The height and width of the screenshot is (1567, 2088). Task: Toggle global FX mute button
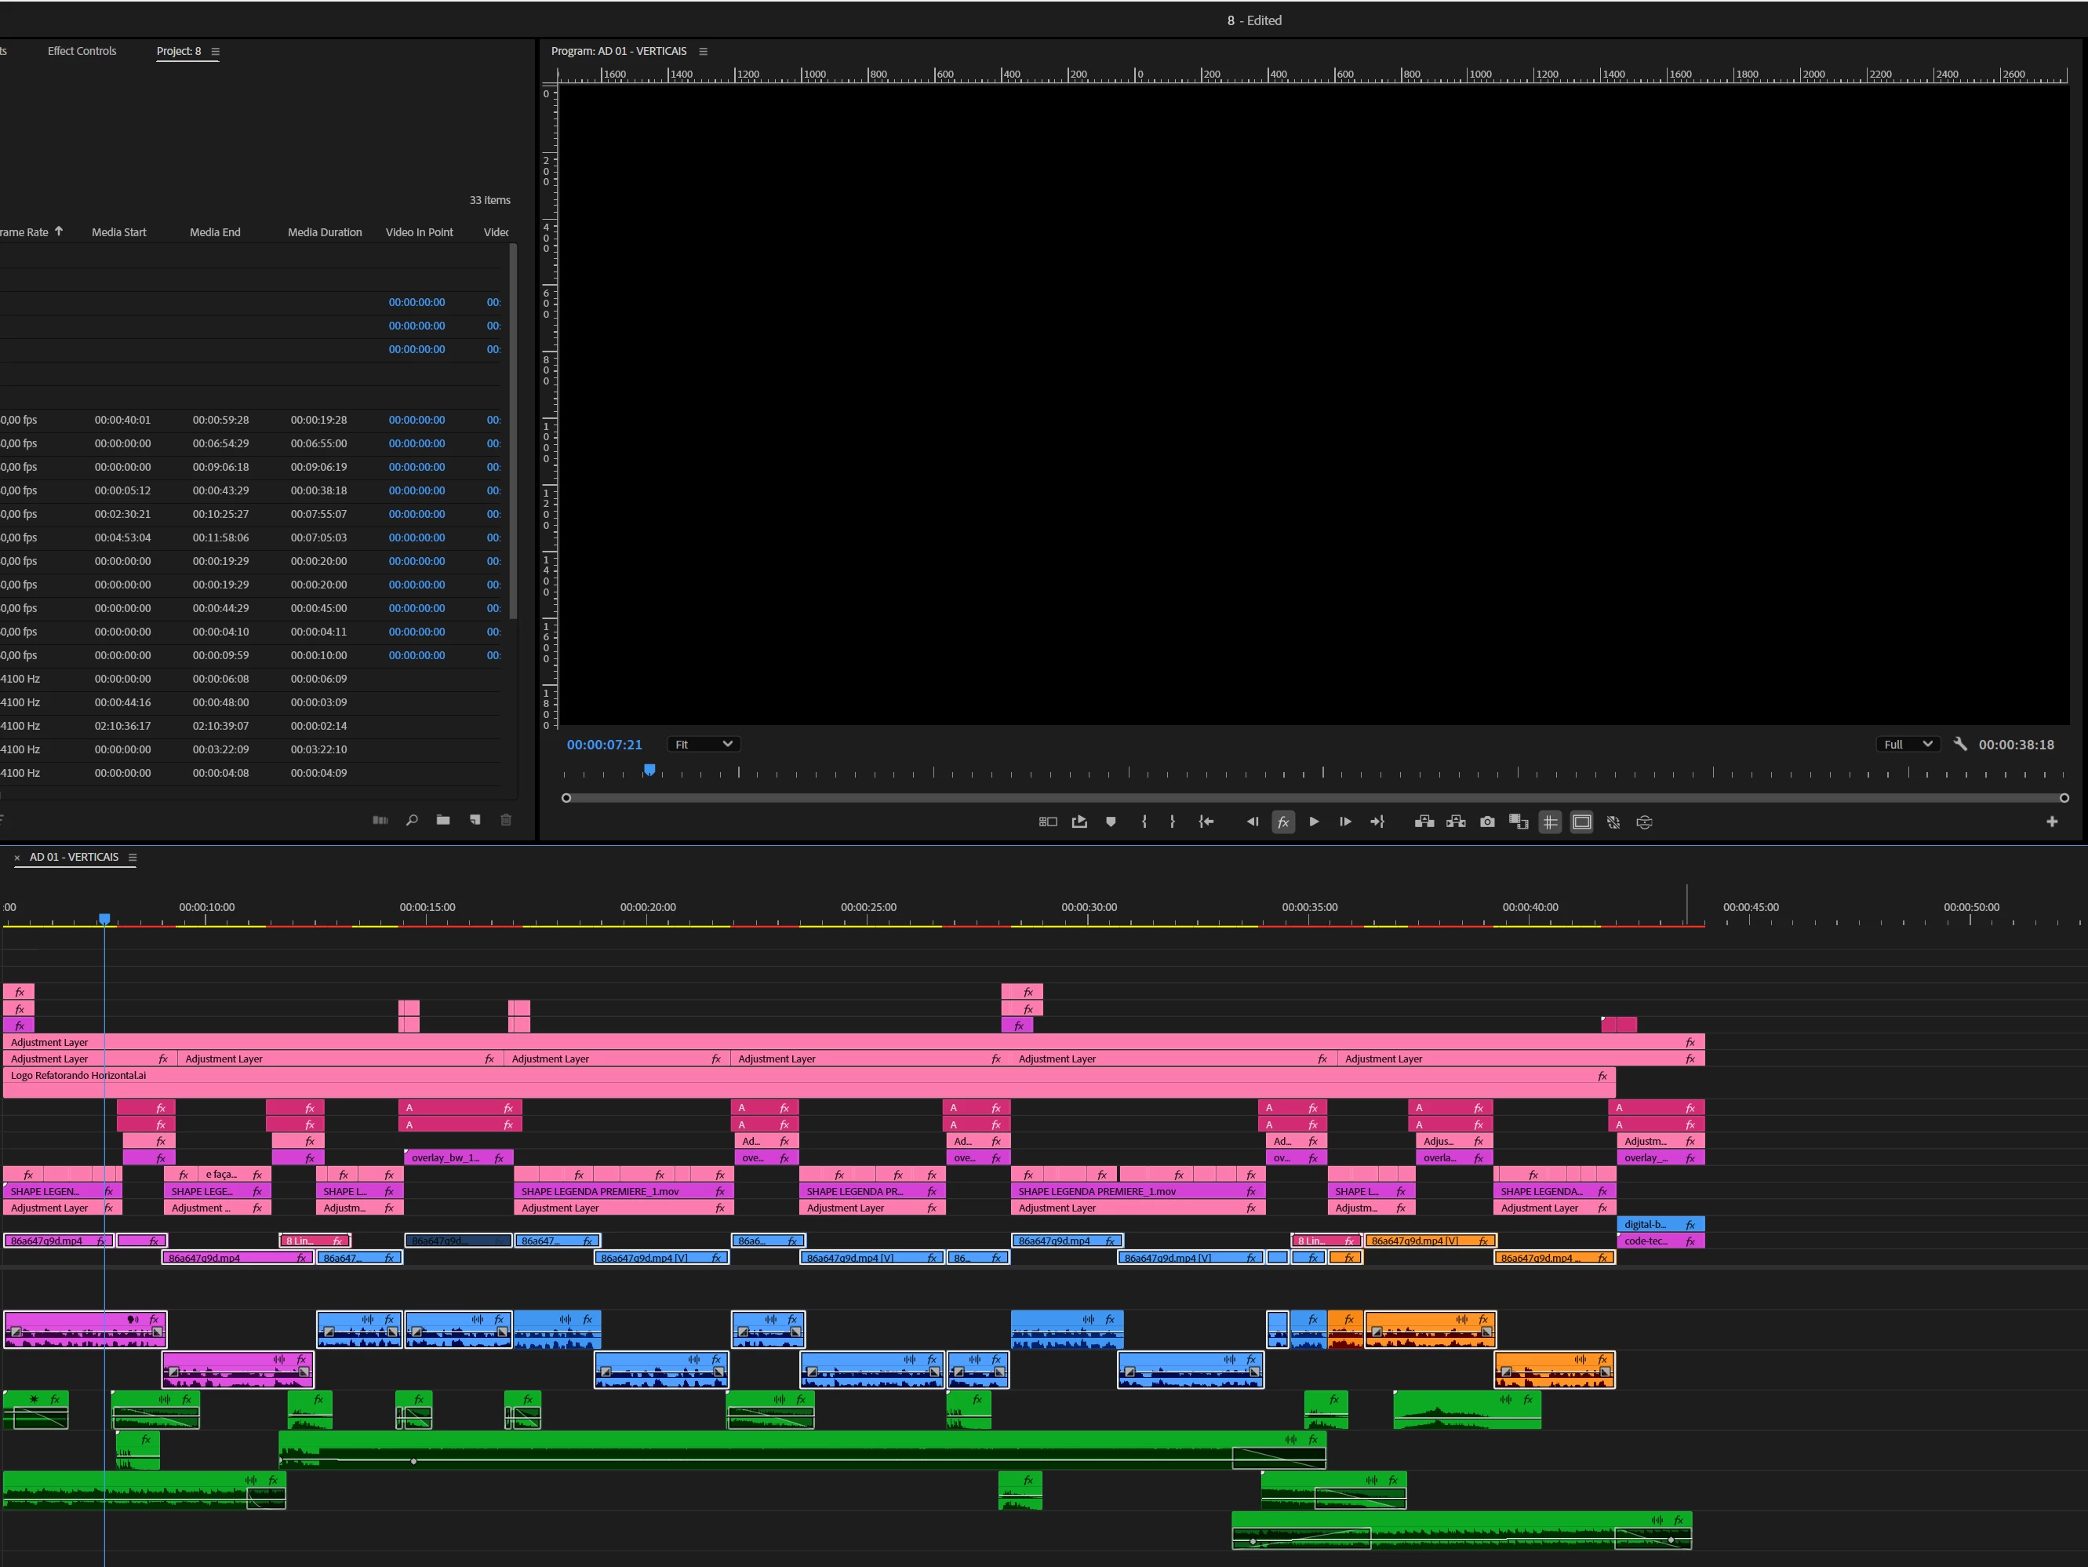1282,822
